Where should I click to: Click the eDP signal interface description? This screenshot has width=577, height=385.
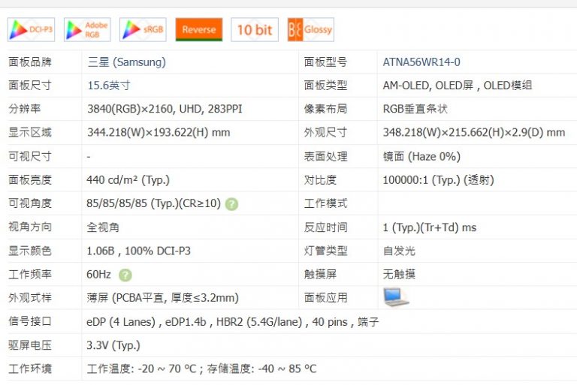point(233,322)
